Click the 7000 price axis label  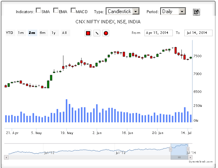pyautogui.click(x=198, y=74)
